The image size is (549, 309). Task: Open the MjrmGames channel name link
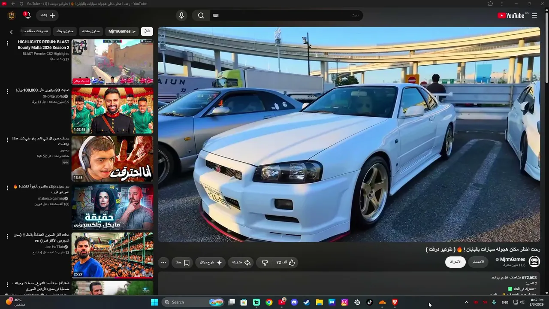513,260
